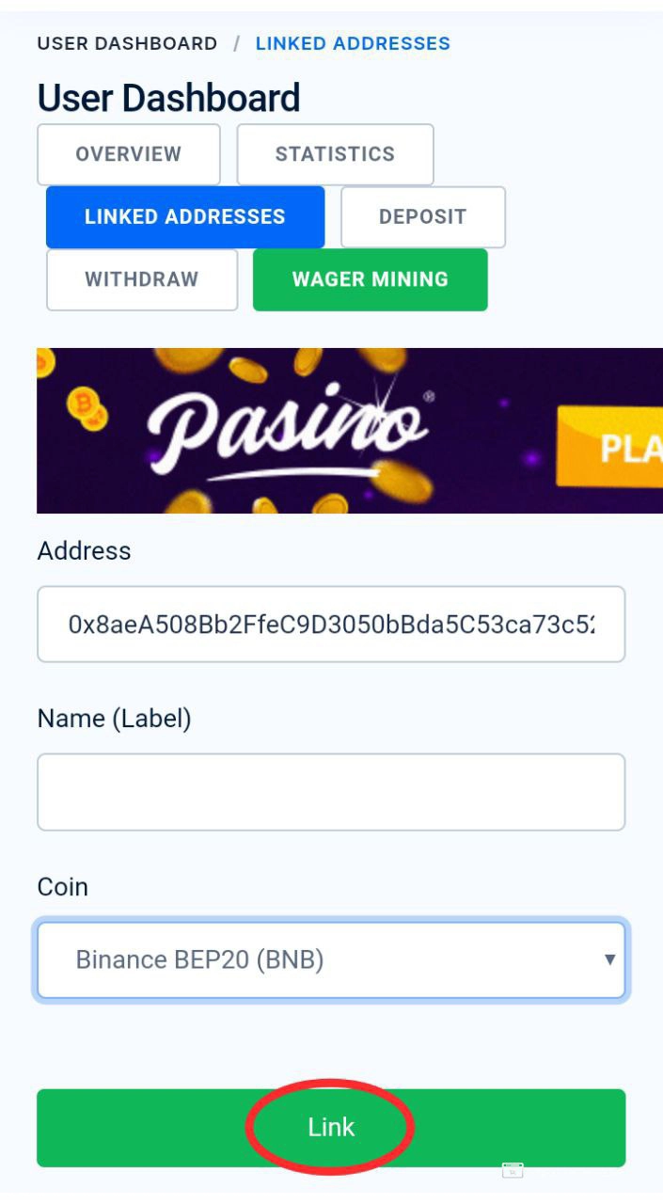Switch to the Statistics tab
This screenshot has width=663, height=1204.
click(335, 154)
